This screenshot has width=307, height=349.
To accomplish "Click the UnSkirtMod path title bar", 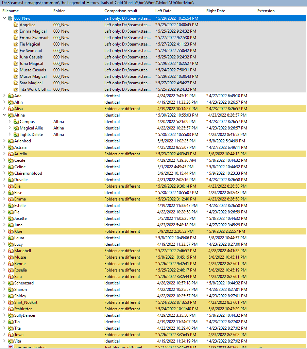I will click(x=153, y=3).
